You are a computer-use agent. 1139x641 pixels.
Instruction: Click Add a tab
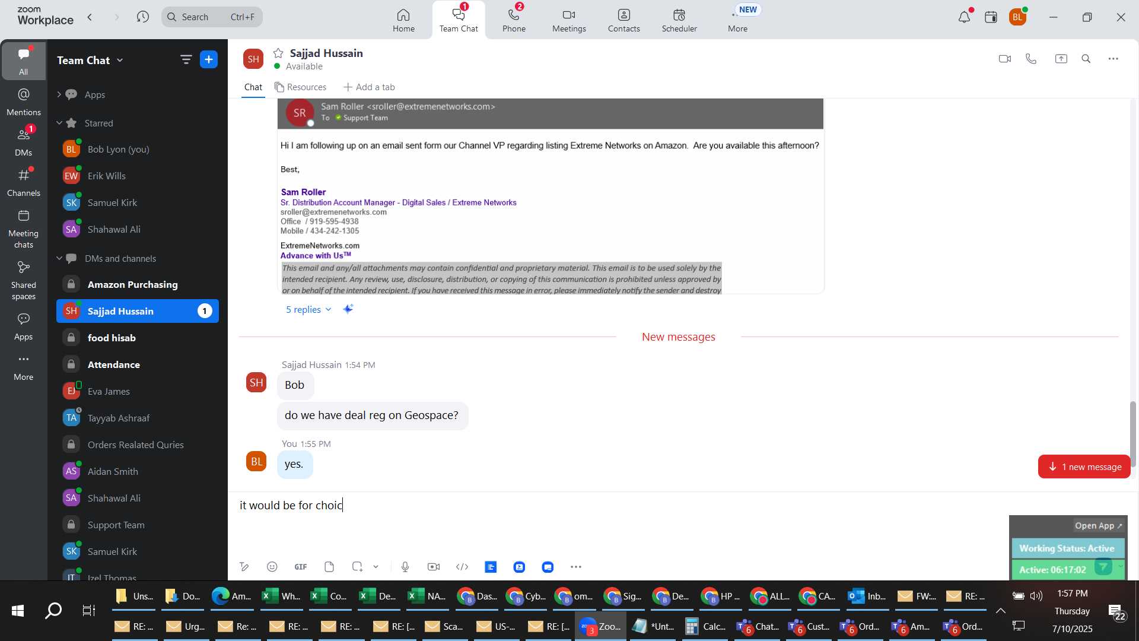[369, 87]
